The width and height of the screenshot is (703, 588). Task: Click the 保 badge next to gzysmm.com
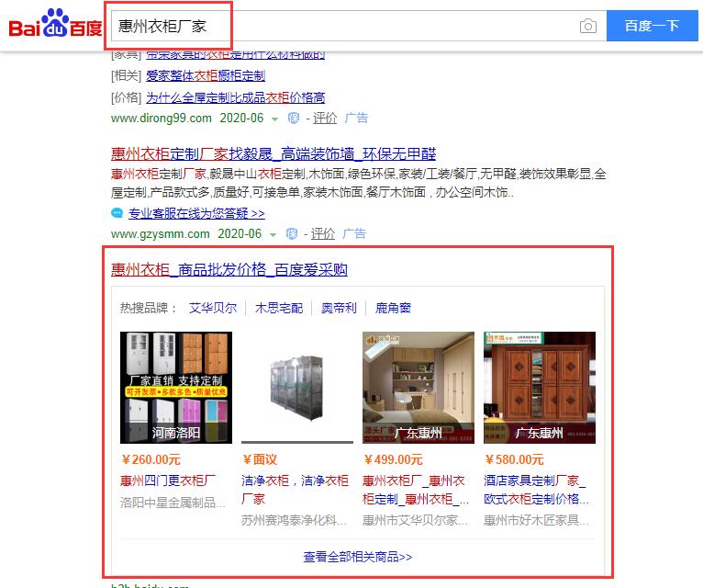(292, 234)
